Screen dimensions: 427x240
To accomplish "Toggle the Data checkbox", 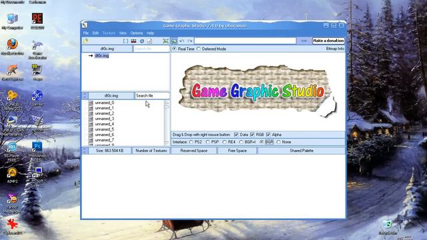I will click(x=236, y=135).
